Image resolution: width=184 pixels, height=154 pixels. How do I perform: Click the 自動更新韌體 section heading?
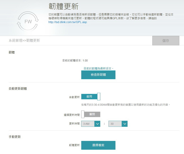point(18,88)
